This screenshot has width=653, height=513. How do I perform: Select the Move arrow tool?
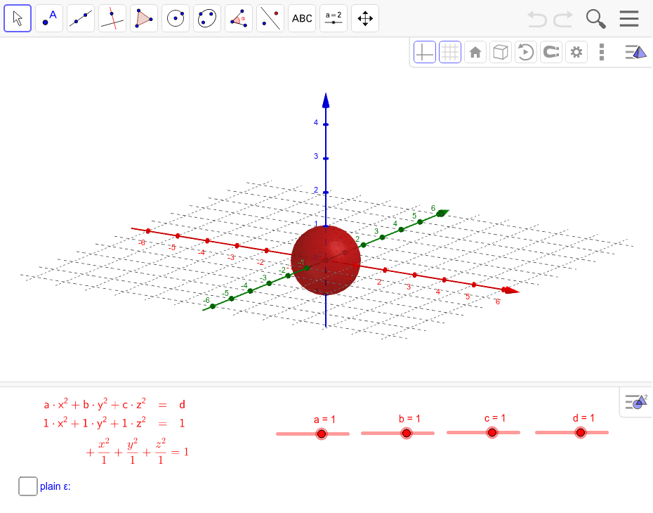pyautogui.click(x=18, y=18)
